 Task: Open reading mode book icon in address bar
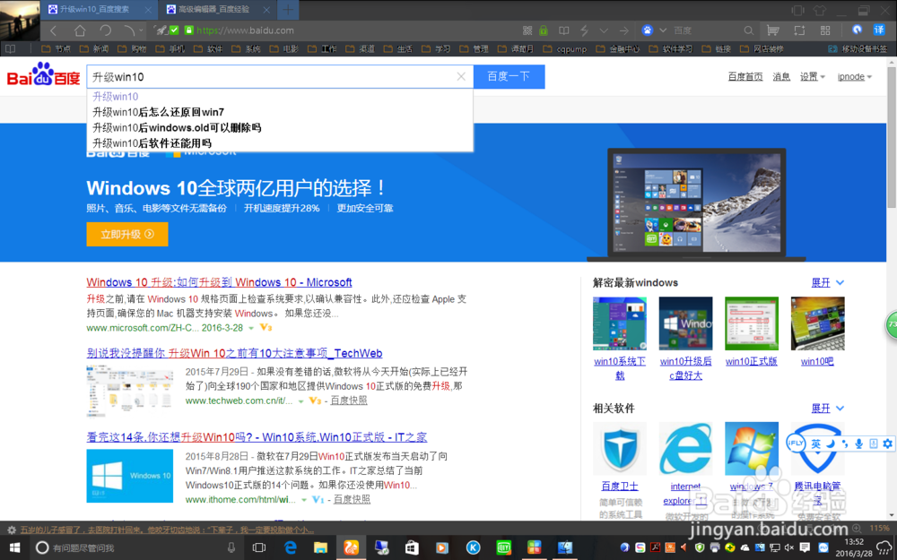[x=564, y=30]
